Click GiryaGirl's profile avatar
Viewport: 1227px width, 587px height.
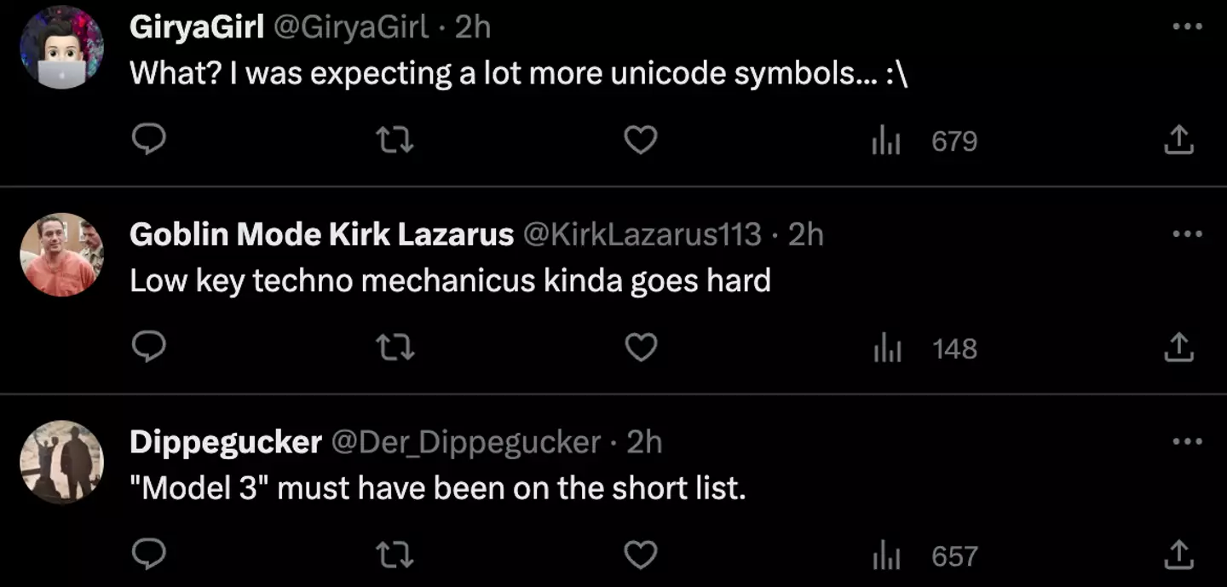[61, 47]
